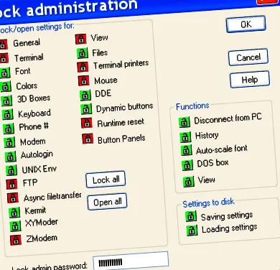
Task: Toggle the Functions View lock icon
Action: pos(189,182)
